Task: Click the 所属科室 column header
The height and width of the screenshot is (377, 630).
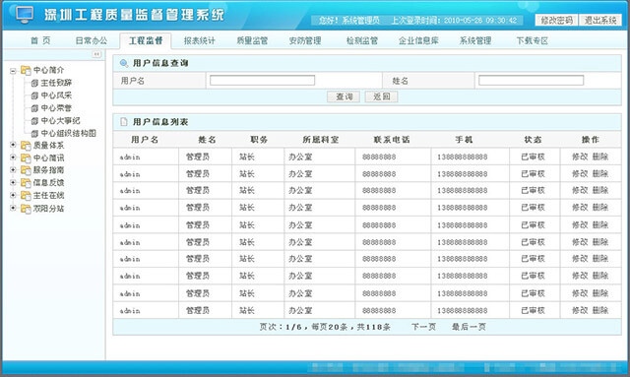Action: click(320, 140)
